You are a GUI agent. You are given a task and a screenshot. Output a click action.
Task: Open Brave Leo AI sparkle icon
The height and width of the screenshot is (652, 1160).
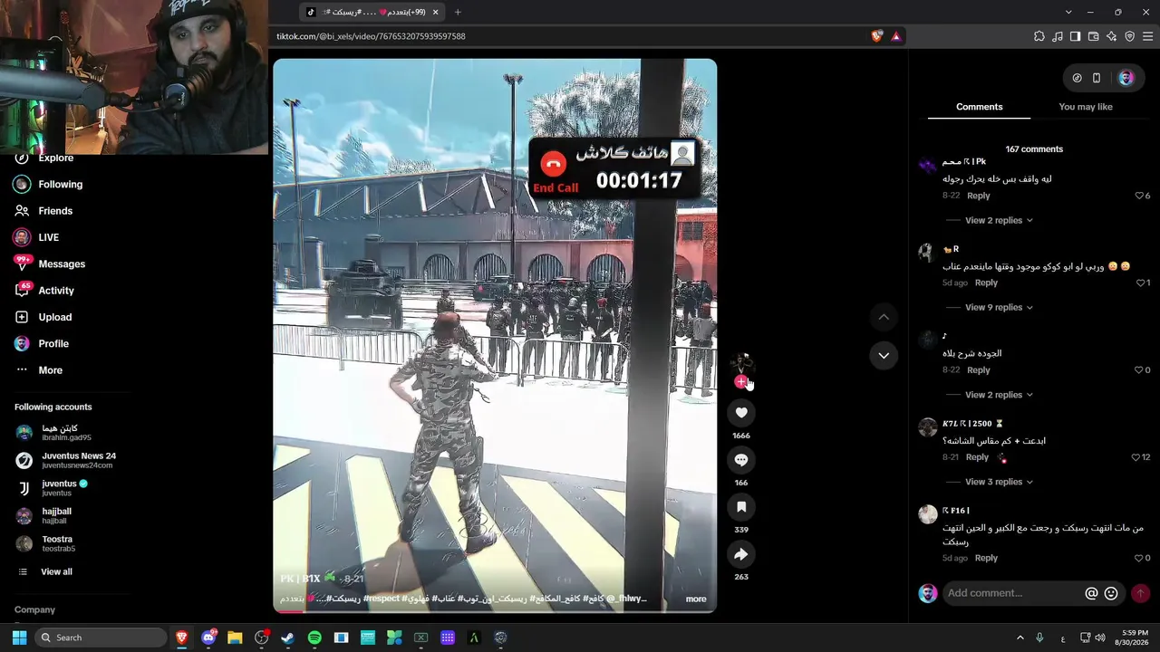(x=1112, y=36)
